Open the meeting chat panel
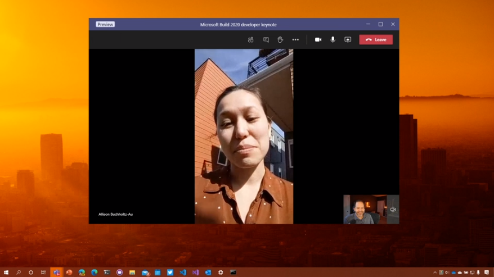Image resolution: width=494 pixels, height=277 pixels. click(x=266, y=40)
